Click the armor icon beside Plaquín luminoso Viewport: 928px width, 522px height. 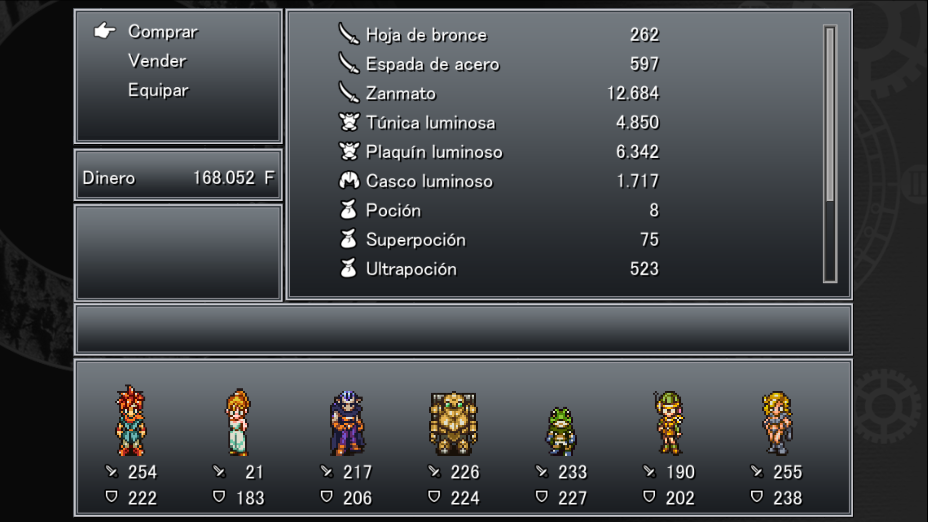click(349, 151)
